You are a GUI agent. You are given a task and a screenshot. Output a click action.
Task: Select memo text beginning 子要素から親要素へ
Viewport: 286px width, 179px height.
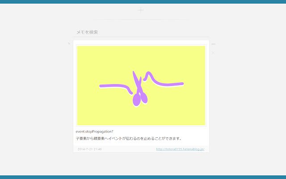coord(129,138)
